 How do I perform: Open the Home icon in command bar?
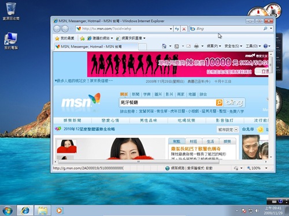point(164,46)
